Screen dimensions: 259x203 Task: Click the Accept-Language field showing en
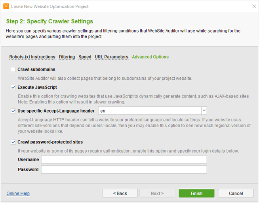[149, 111]
